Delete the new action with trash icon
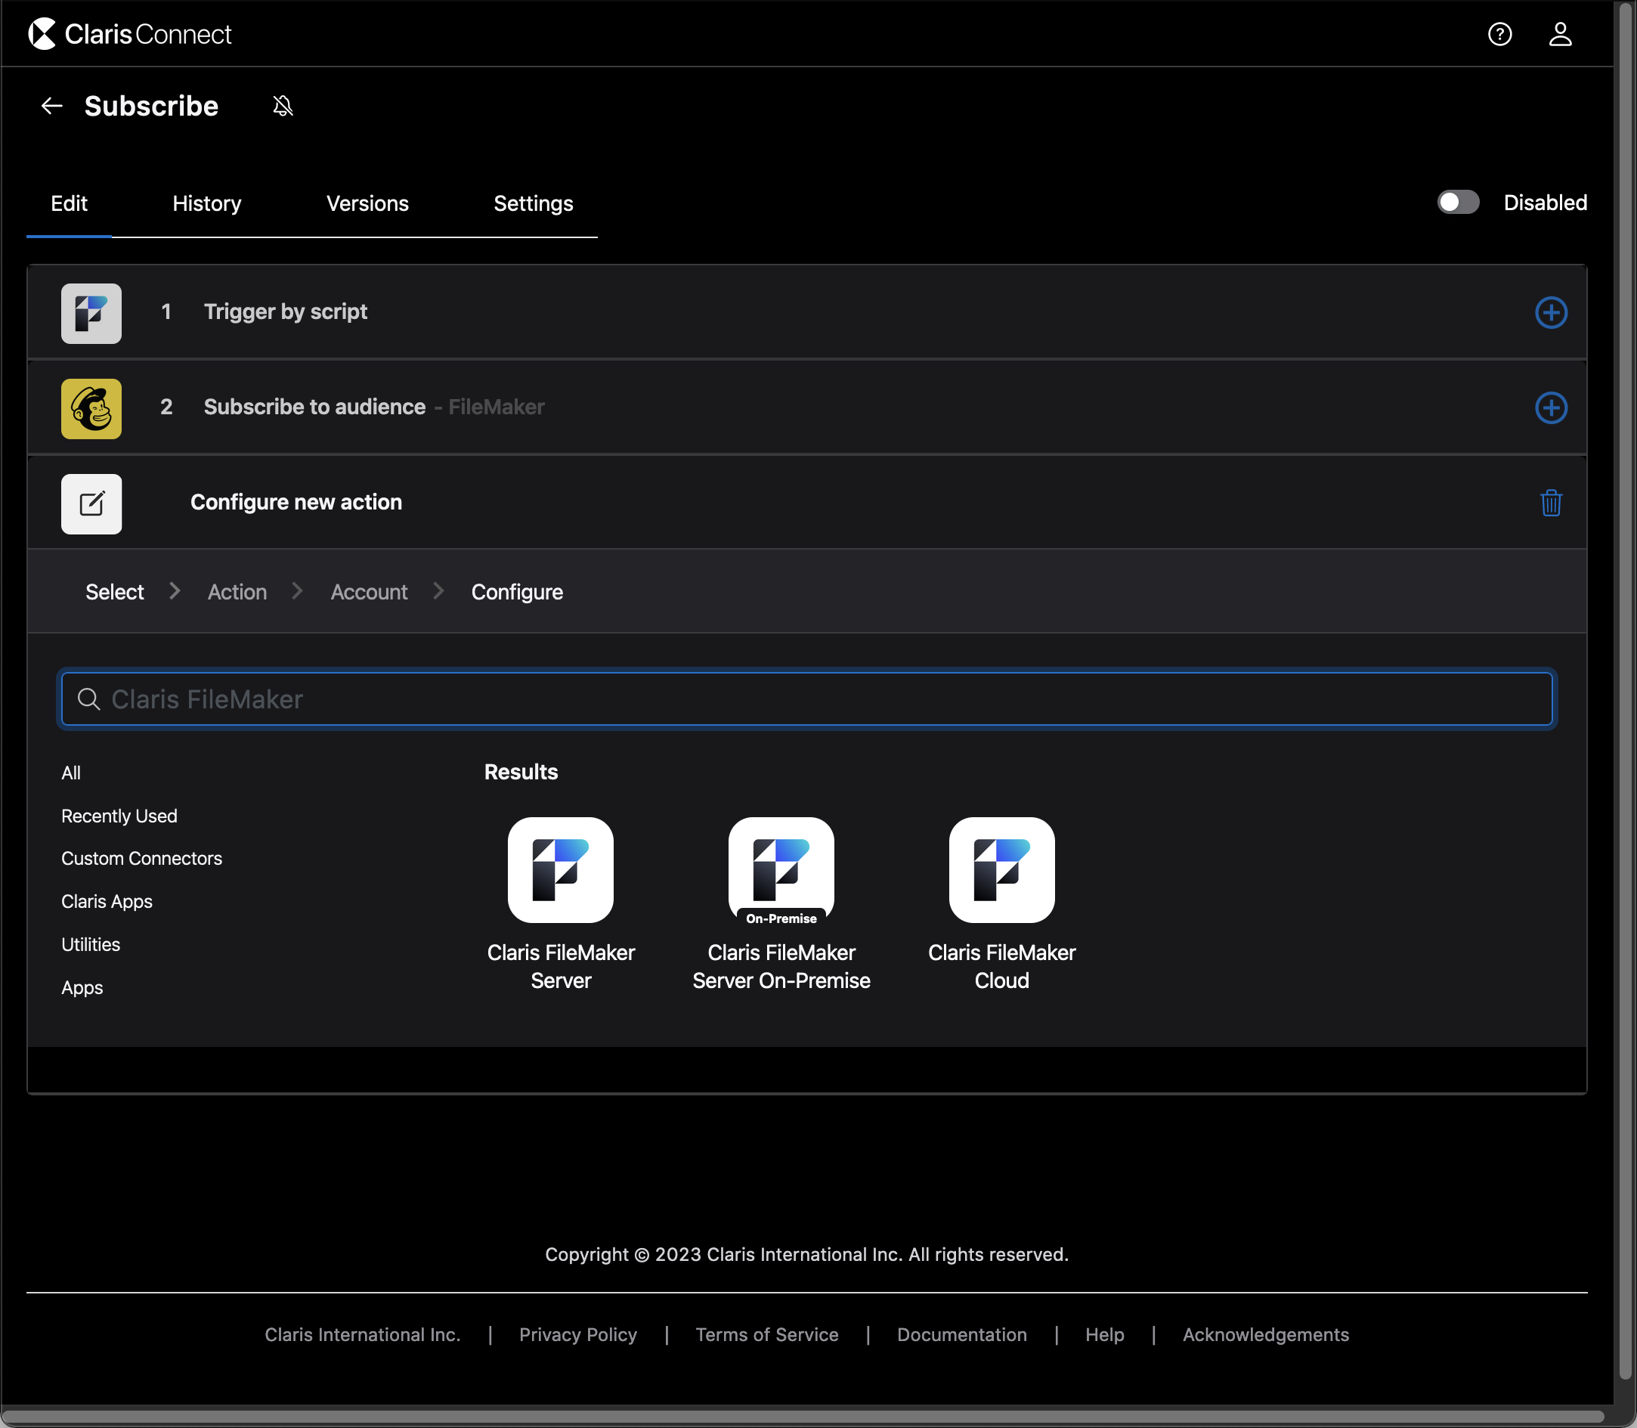1637x1428 pixels. [1550, 503]
